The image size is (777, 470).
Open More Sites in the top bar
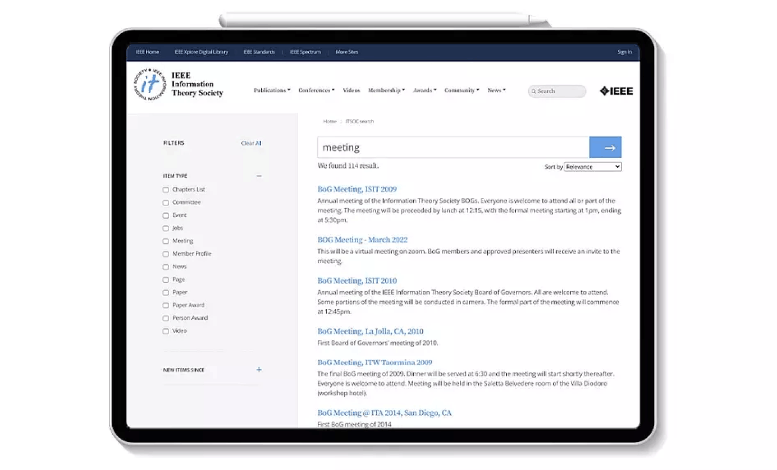pyautogui.click(x=346, y=52)
